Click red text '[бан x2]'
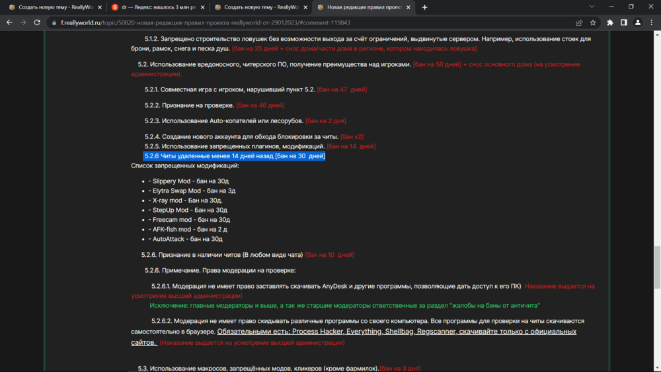The width and height of the screenshot is (661, 372). (x=352, y=137)
